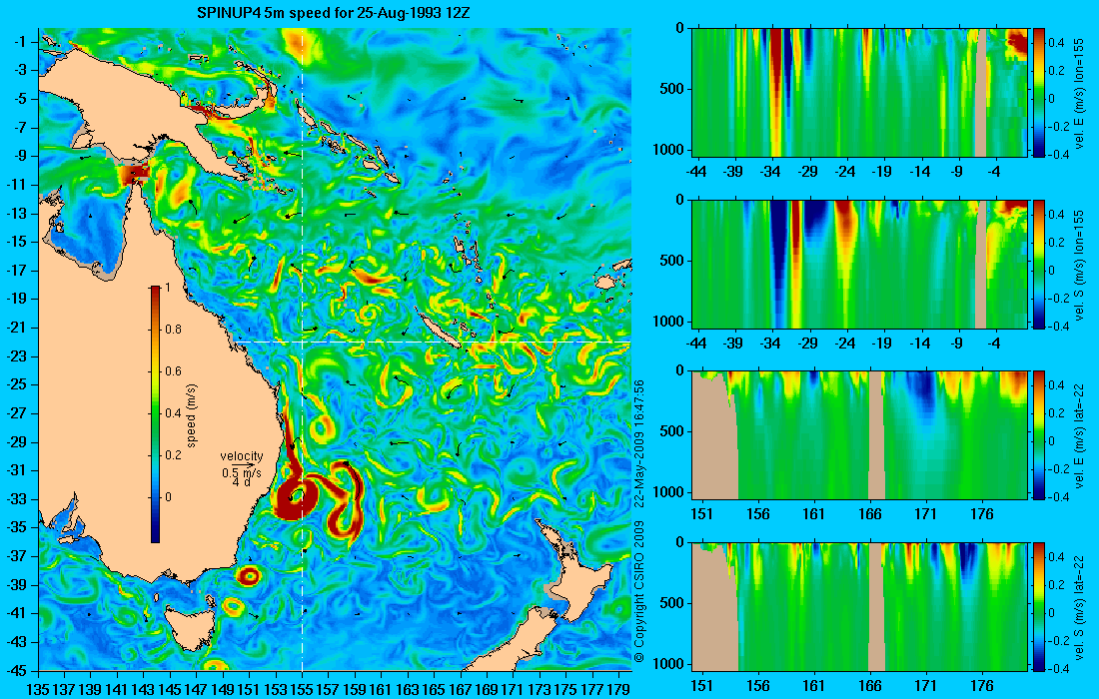Viewport: 1099px width, 699px height.
Task: Click the colorbar beside the top section panel
Action: (1038, 93)
